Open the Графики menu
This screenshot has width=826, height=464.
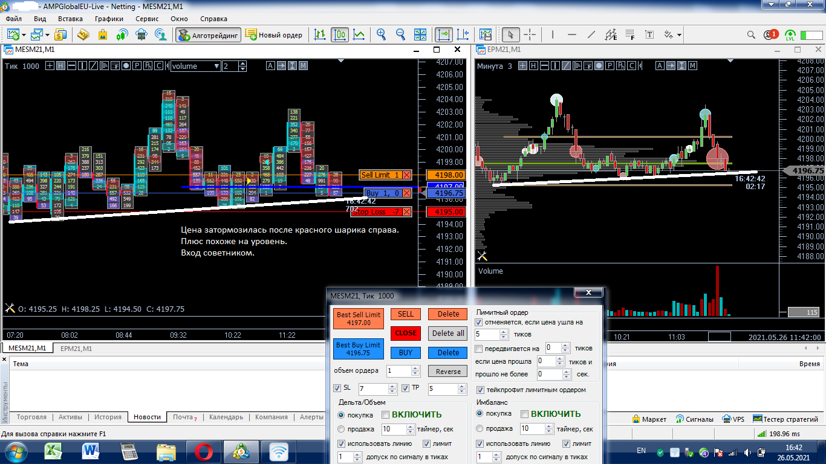pos(109,19)
